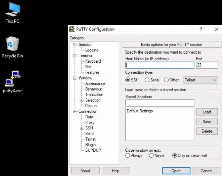Click the question mark help button in title bar
Image resolution: width=222 pixels, height=176 pixels.
click(x=201, y=29)
